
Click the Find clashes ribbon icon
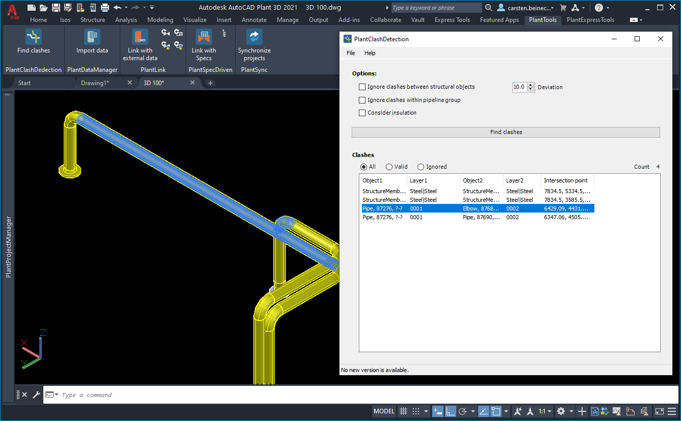coord(34,37)
